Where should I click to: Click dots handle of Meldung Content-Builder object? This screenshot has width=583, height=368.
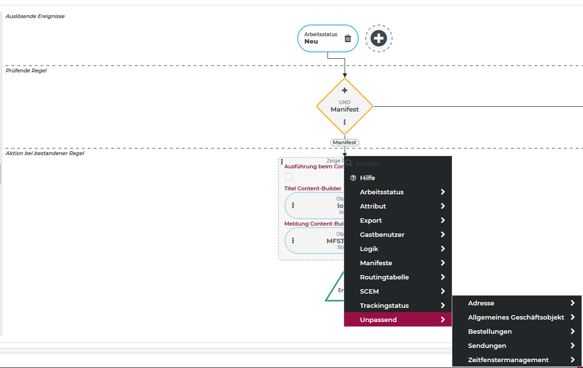click(293, 241)
